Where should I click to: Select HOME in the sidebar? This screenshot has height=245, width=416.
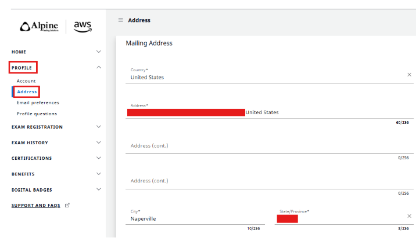pyautogui.click(x=19, y=52)
